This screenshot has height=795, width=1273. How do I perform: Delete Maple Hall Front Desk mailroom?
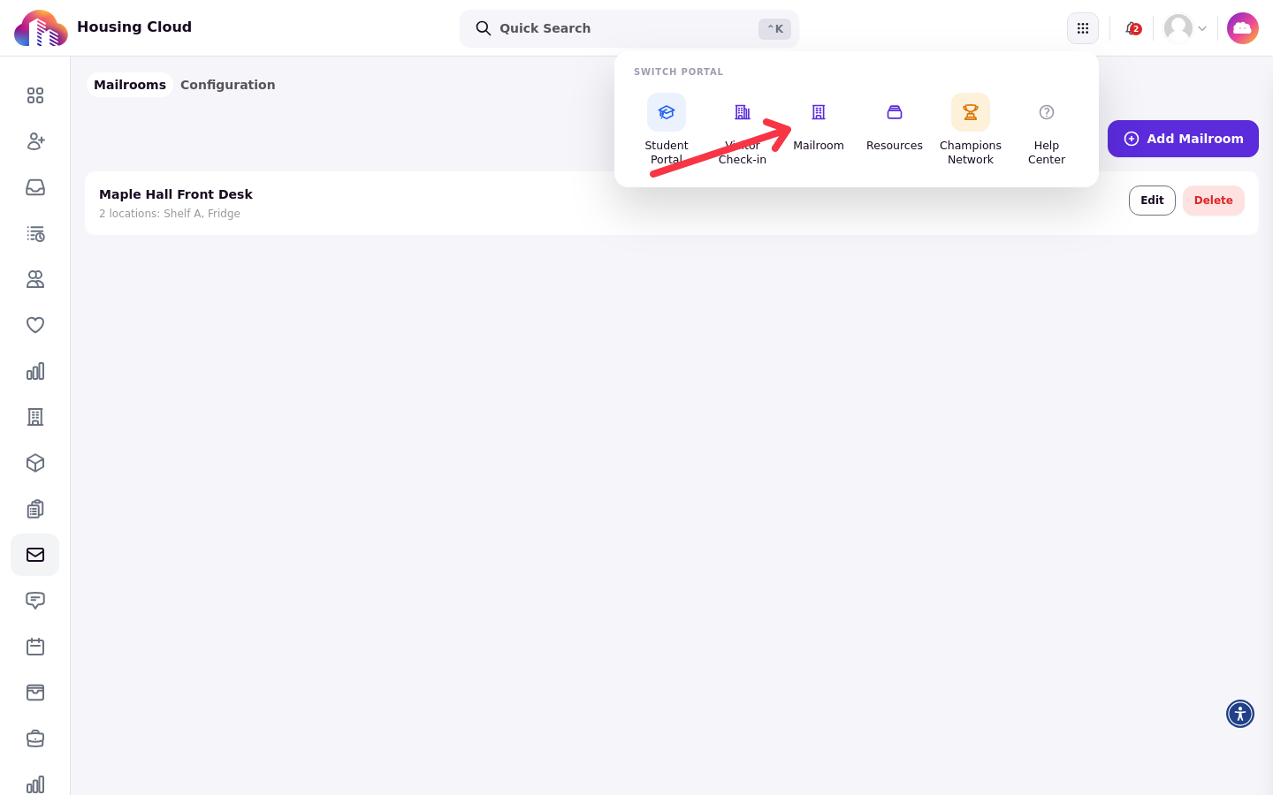tap(1213, 201)
